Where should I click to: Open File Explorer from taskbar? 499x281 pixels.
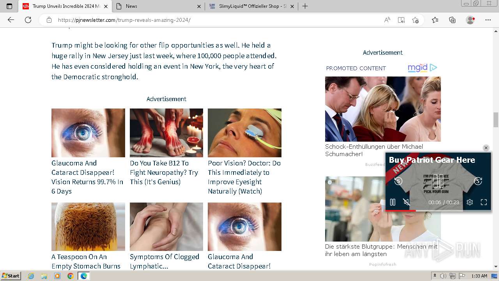click(44, 276)
